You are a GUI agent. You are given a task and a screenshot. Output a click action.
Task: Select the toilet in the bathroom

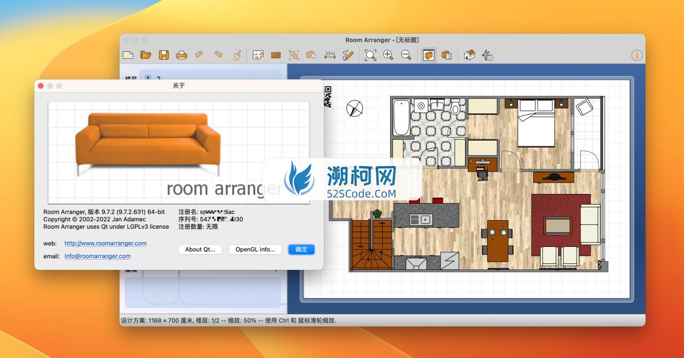(456, 107)
